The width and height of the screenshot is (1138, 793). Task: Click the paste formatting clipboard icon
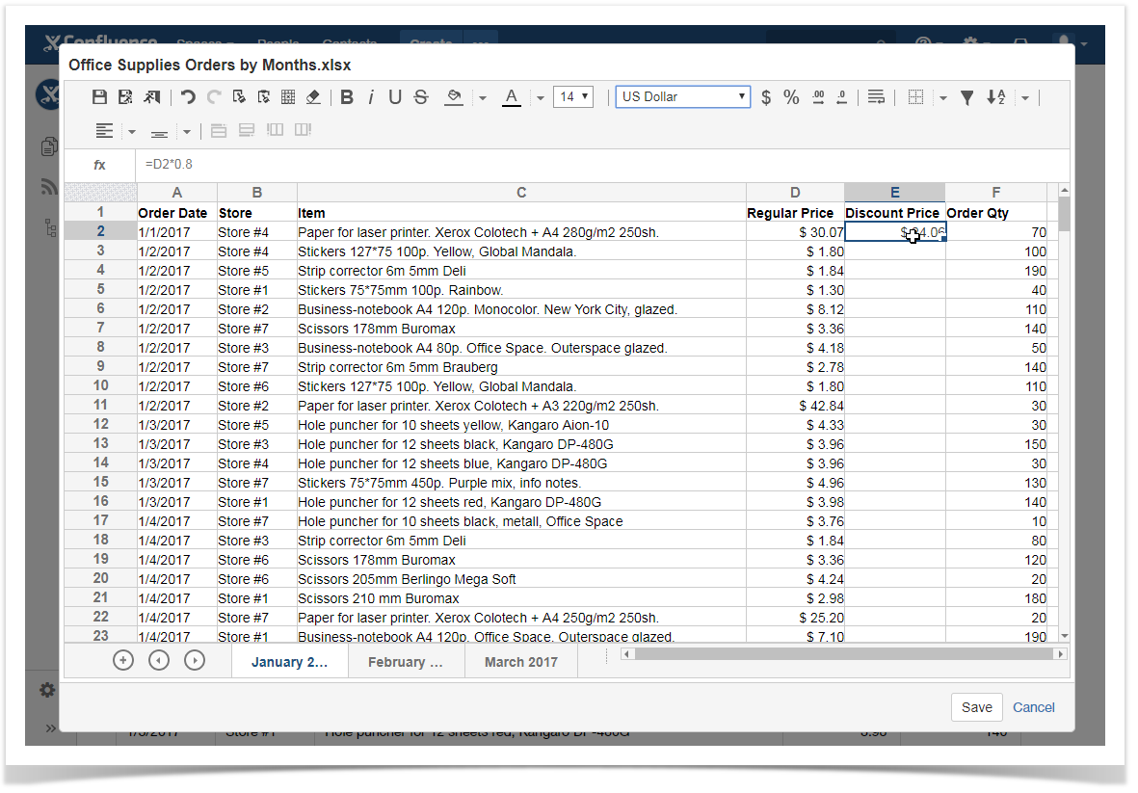pyautogui.click(x=263, y=97)
